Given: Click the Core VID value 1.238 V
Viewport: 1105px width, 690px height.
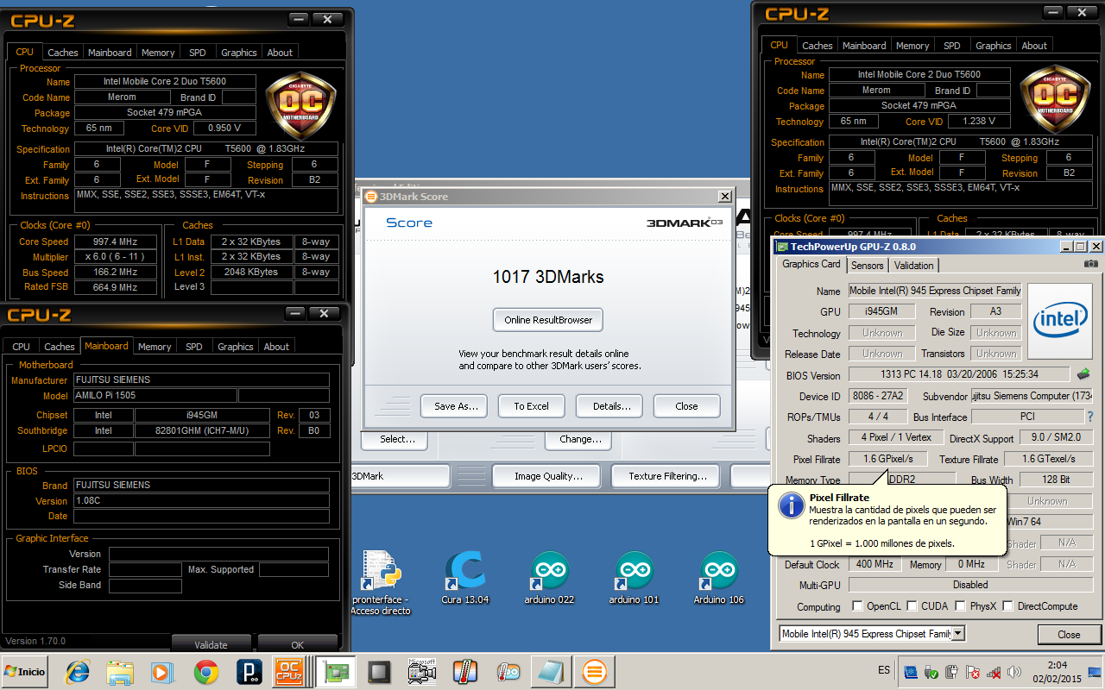Looking at the screenshot, I should 980,122.
